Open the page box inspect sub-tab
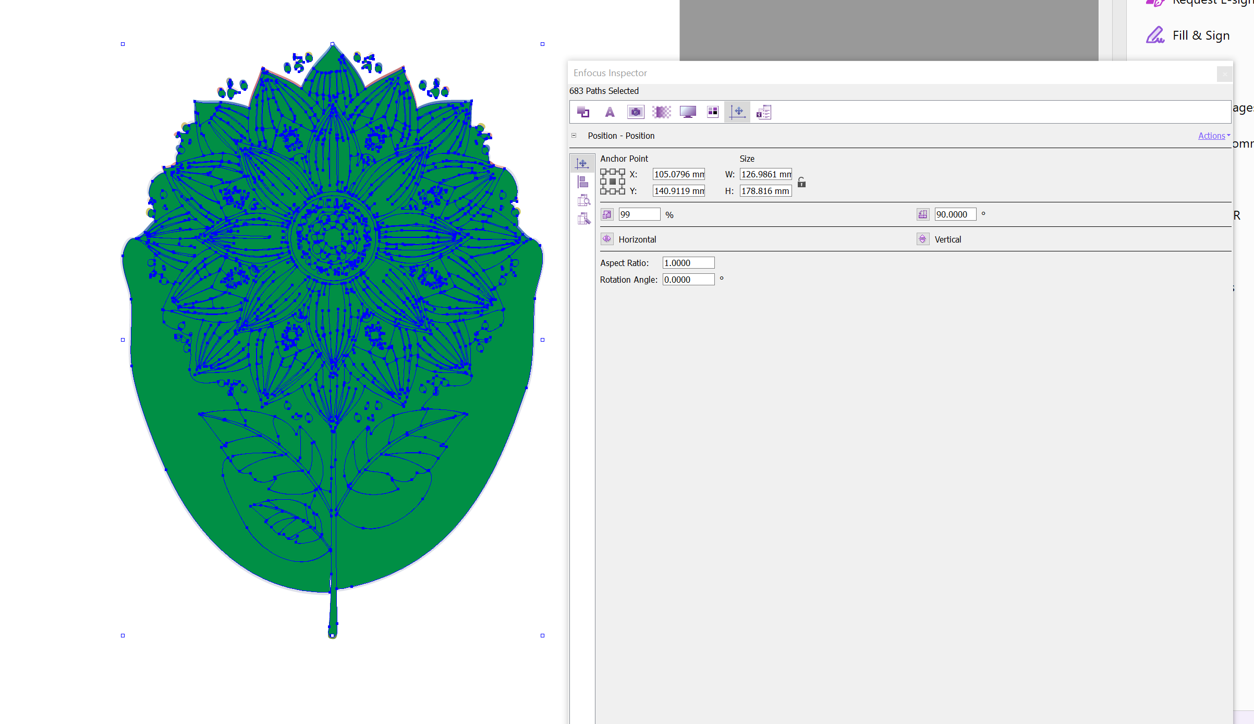This screenshot has height=724, width=1254. click(x=583, y=200)
